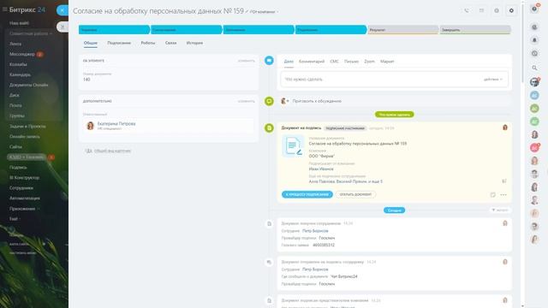
Task: Click the first blue stage in progress bar
Action: (114, 30)
